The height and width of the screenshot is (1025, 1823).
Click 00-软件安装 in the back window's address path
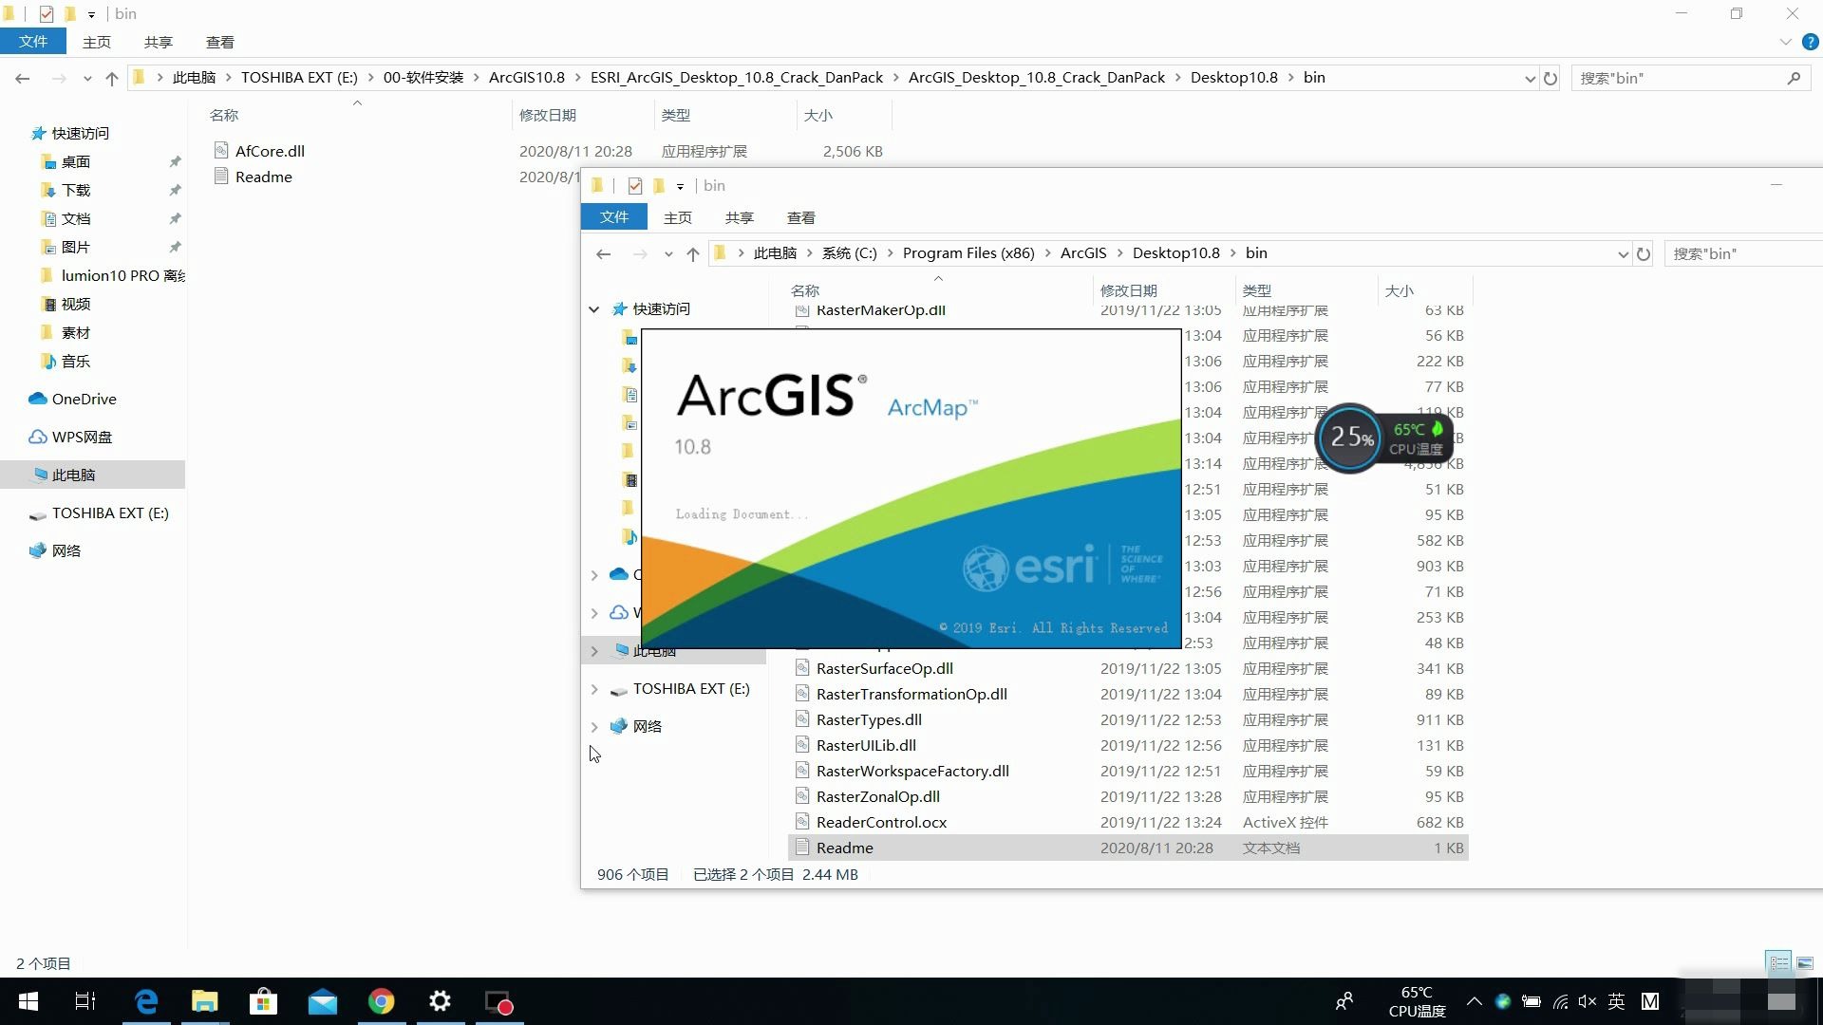pyautogui.click(x=423, y=78)
